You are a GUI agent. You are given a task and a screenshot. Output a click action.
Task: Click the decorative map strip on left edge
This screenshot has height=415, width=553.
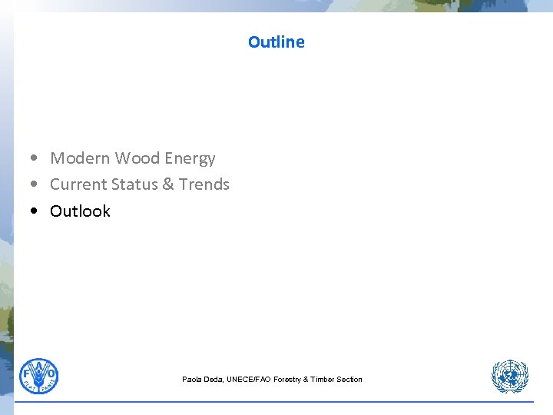tap(6, 207)
